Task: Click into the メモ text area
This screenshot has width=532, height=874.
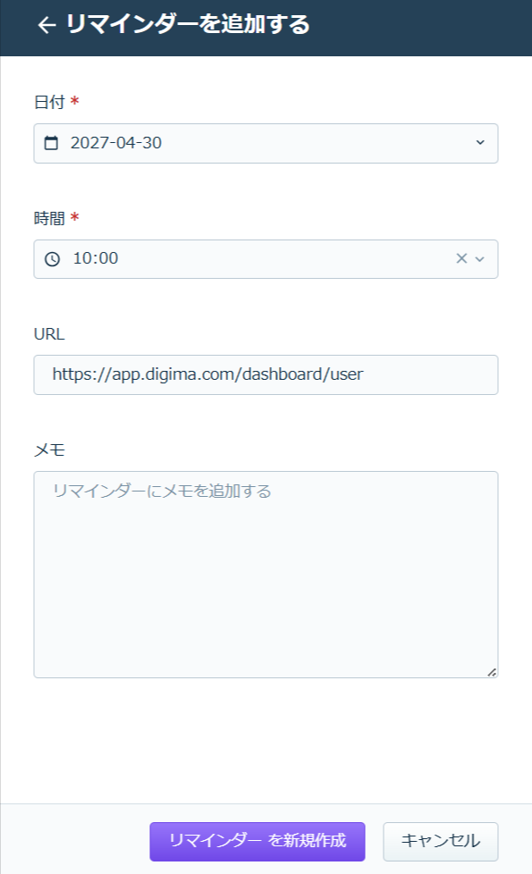Action: [x=266, y=575]
